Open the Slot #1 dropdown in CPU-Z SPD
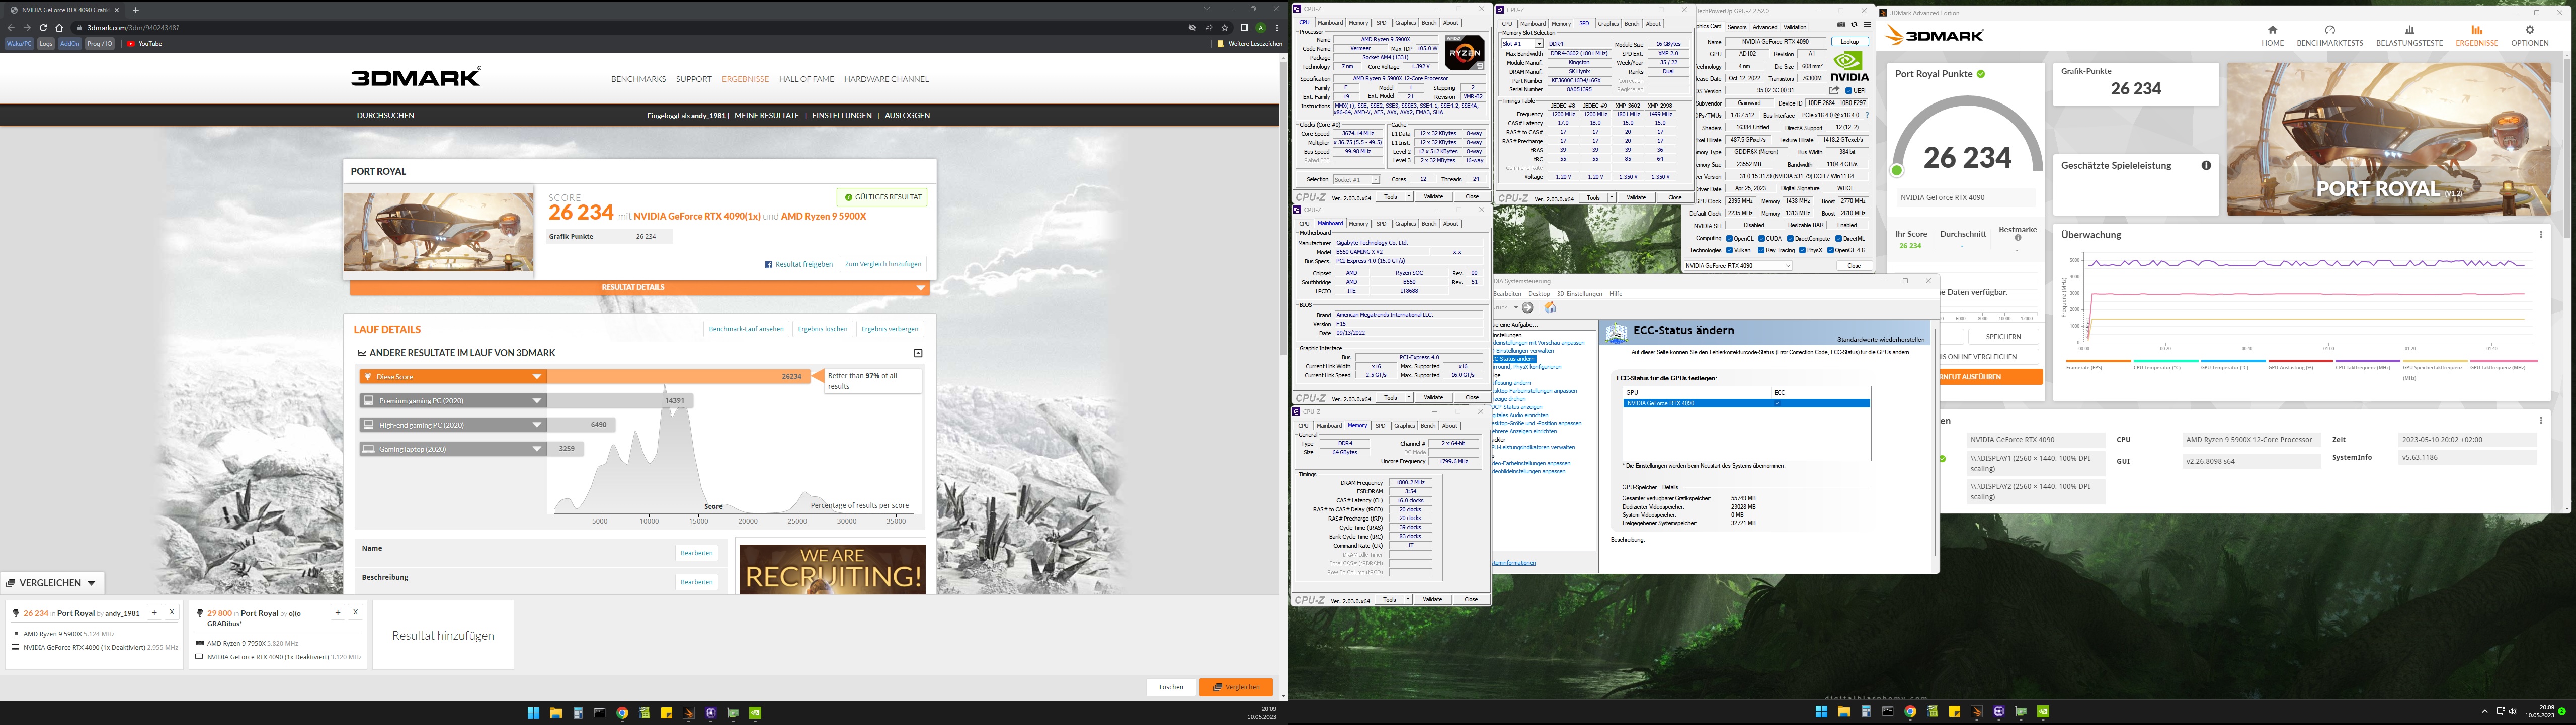Image resolution: width=2576 pixels, height=725 pixels. [x=1522, y=44]
